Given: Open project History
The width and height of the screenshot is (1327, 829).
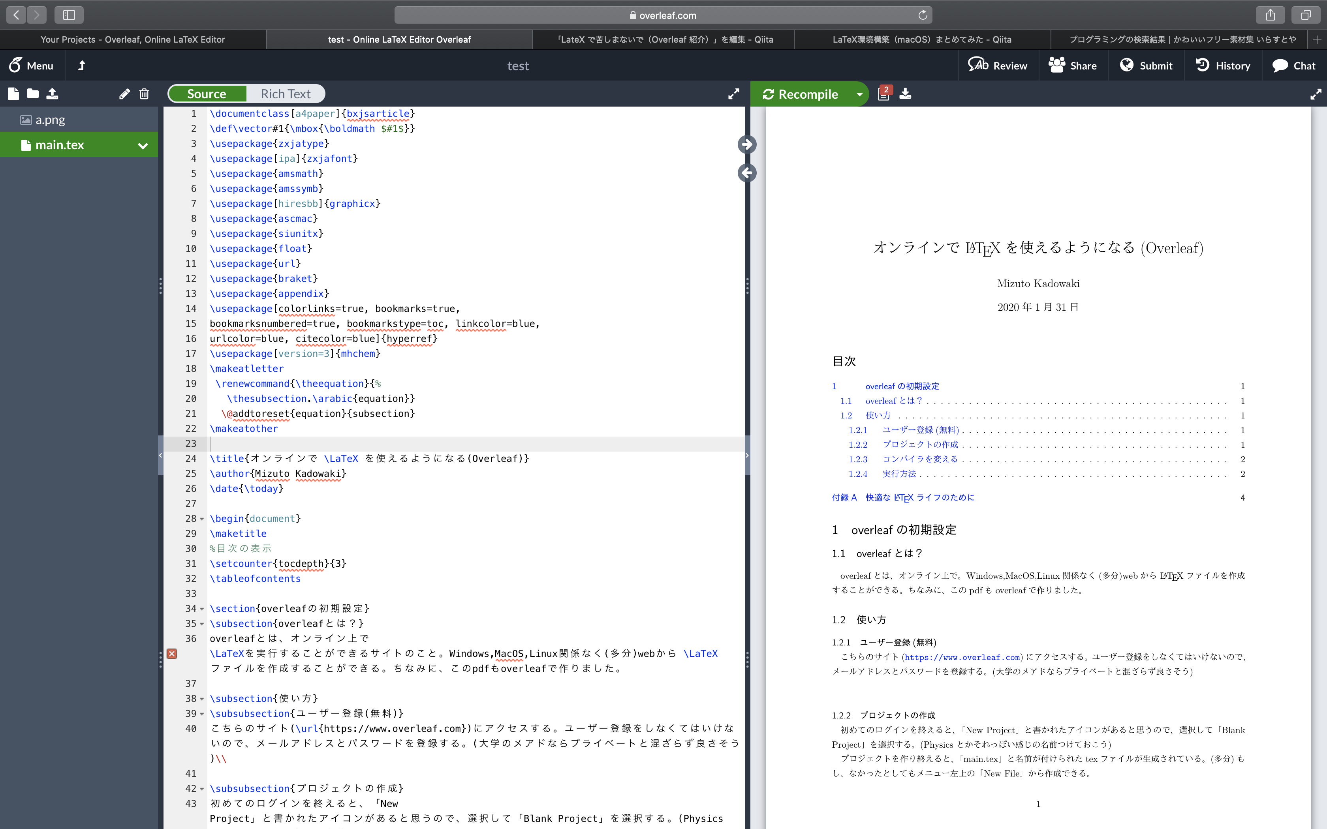Looking at the screenshot, I should [x=1223, y=66].
